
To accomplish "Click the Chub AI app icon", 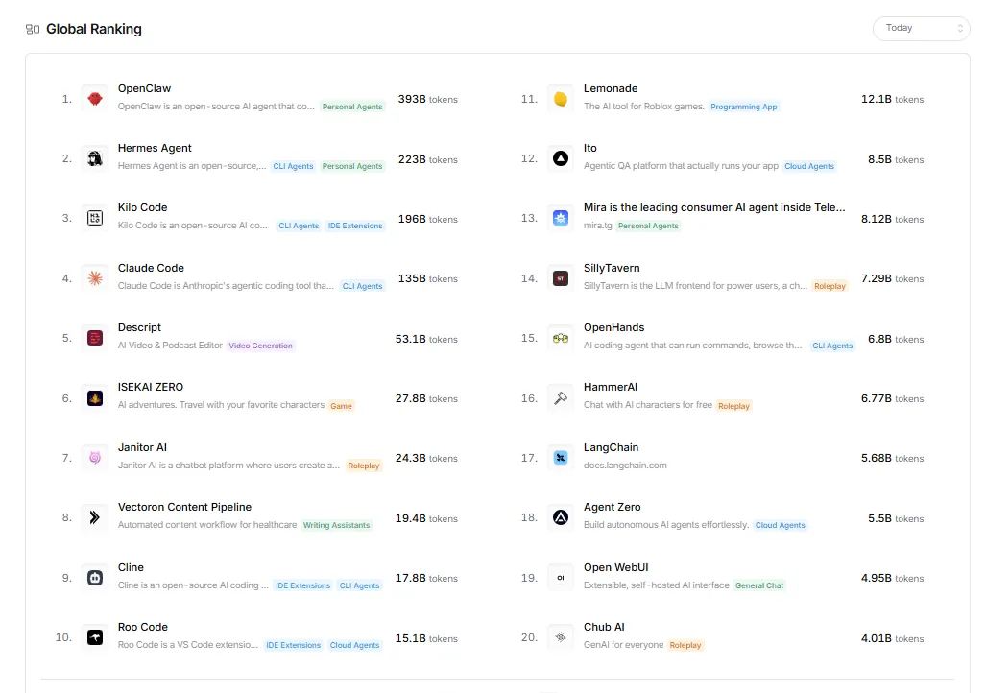I will coord(561,637).
